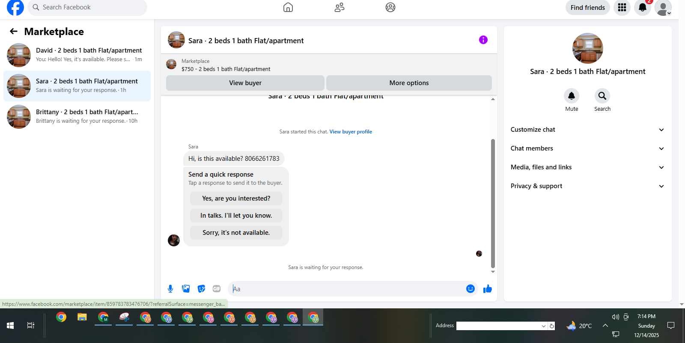Open Brittany's apartment conversation
685x343 pixels.
pyautogui.click(x=77, y=117)
